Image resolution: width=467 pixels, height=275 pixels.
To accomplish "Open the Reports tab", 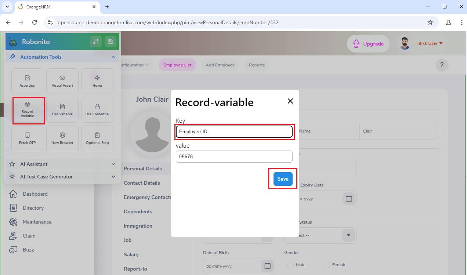I will [x=257, y=65].
